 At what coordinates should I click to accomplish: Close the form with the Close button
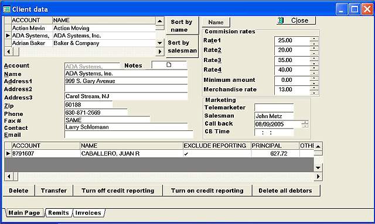point(296,20)
